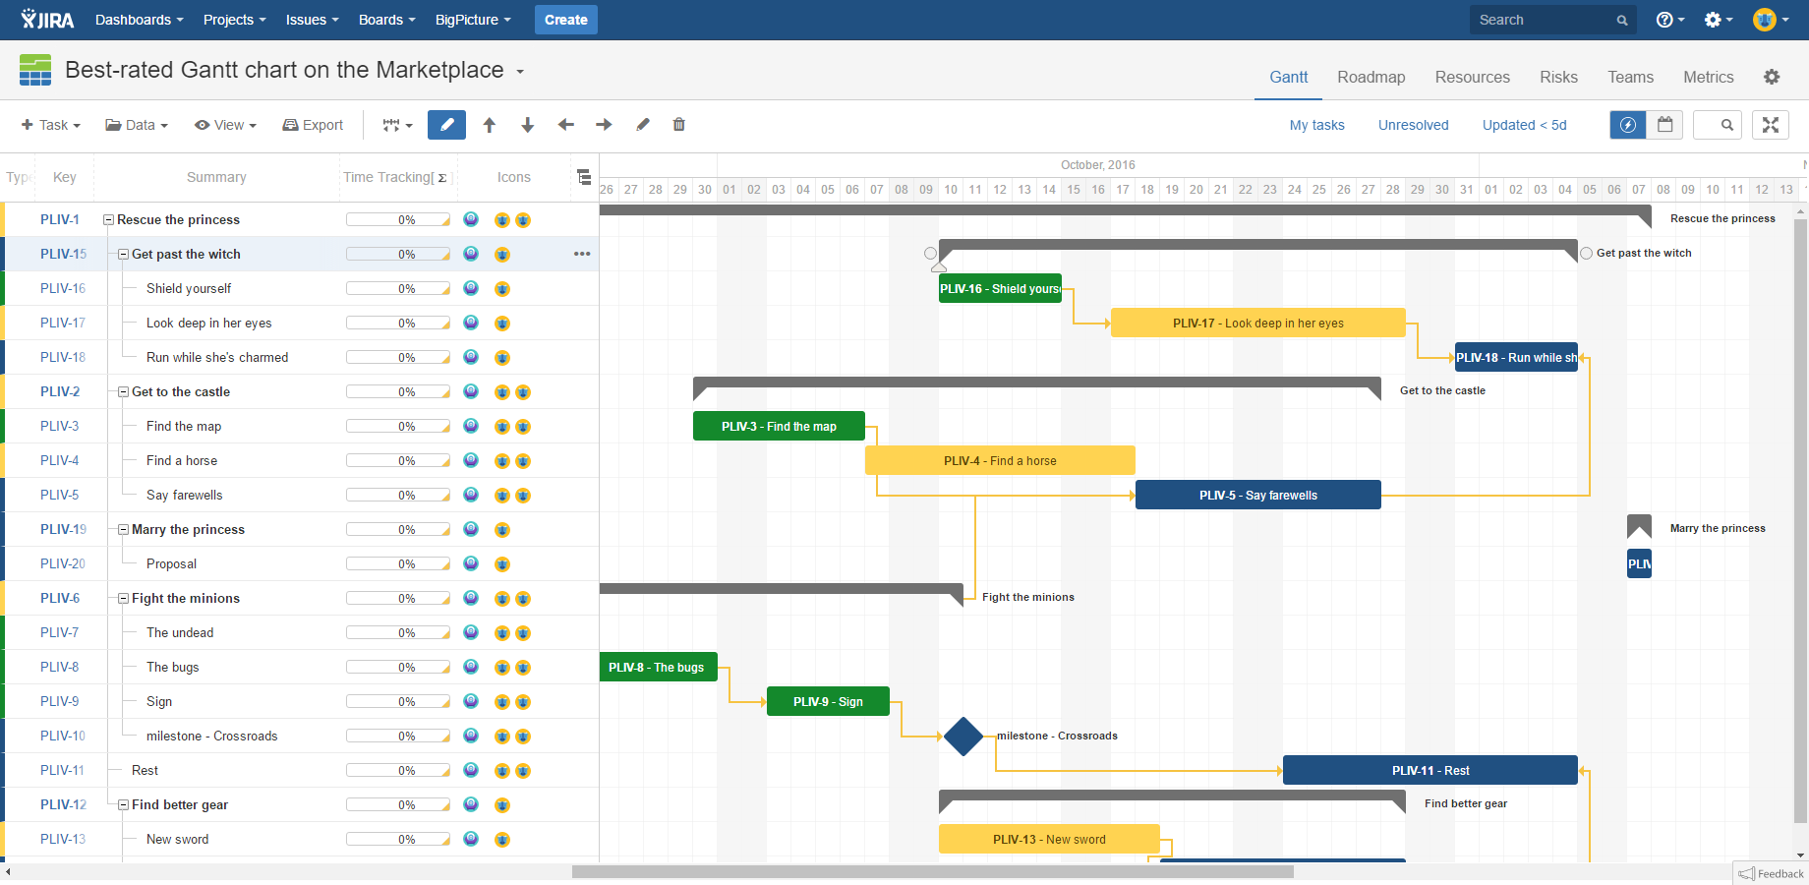Image resolution: width=1809 pixels, height=885 pixels.
Task: Click the JIRA logo
Action: tap(47, 20)
